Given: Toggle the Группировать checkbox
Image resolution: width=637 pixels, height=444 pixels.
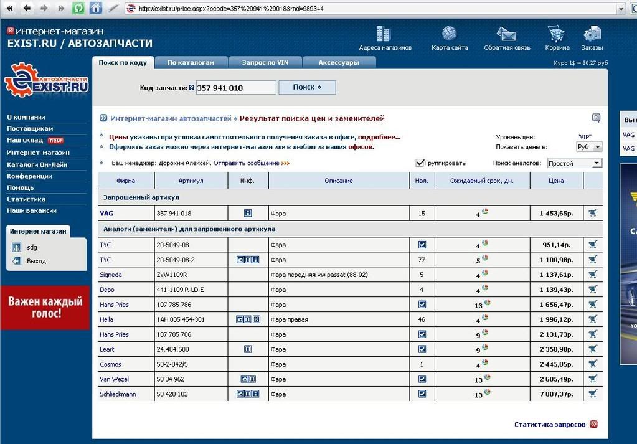Looking at the screenshot, I should 420,163.
